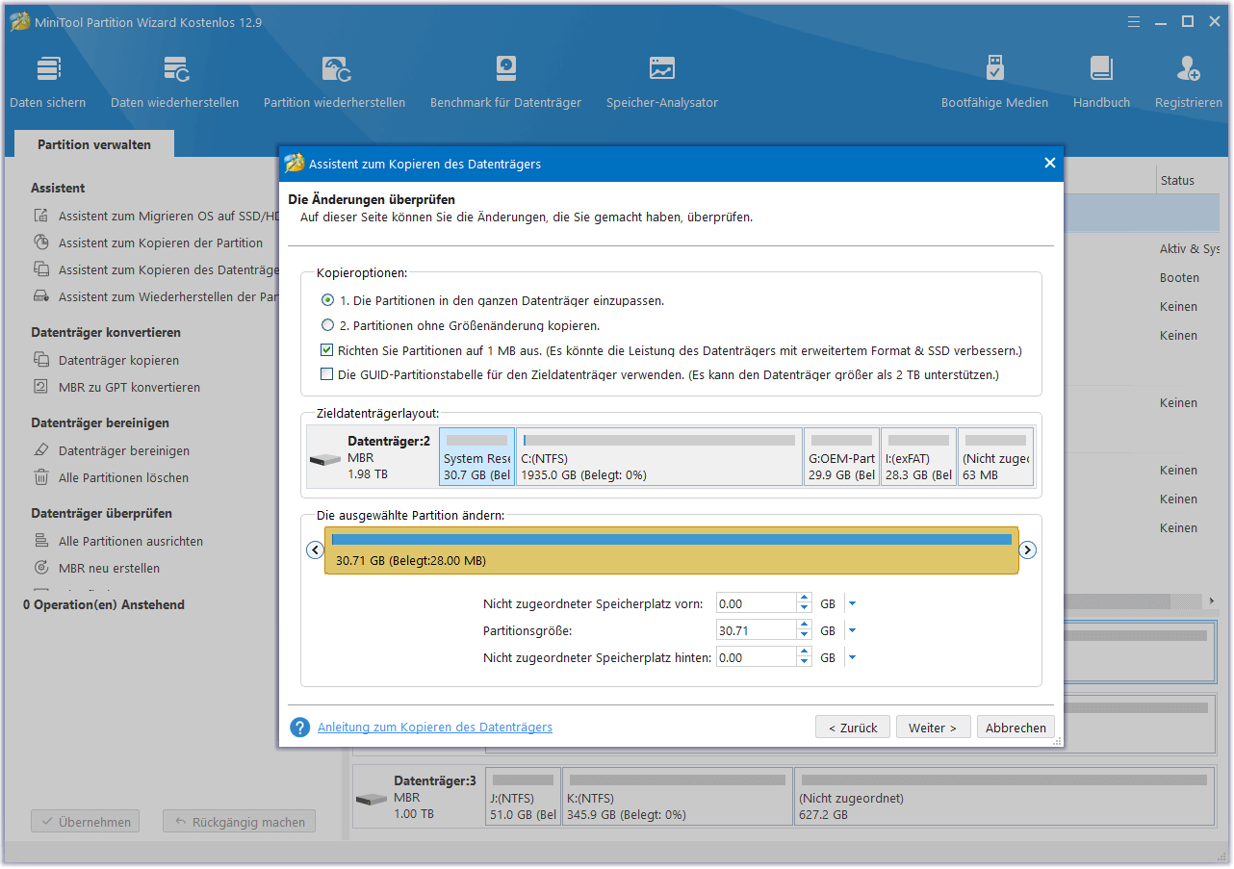Click Datenträger kopieren sidebar icon

(41, 361)
